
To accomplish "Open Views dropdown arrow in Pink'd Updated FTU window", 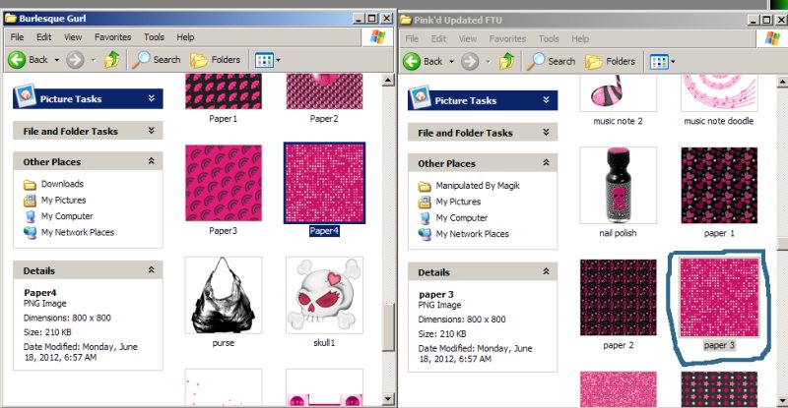I will (x=673, y=62).
